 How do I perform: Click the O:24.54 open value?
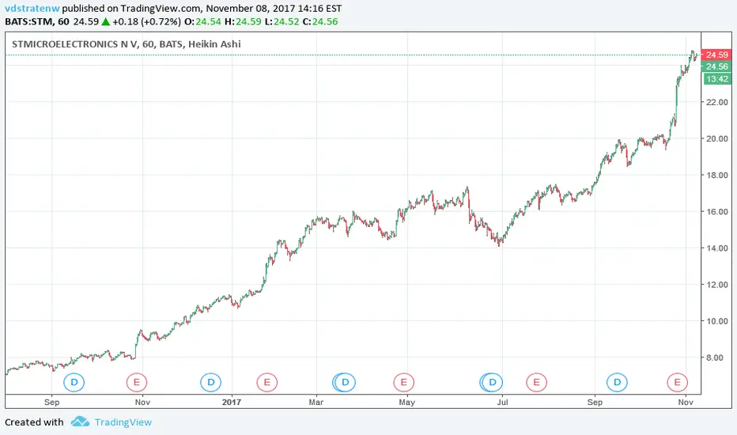202,21
